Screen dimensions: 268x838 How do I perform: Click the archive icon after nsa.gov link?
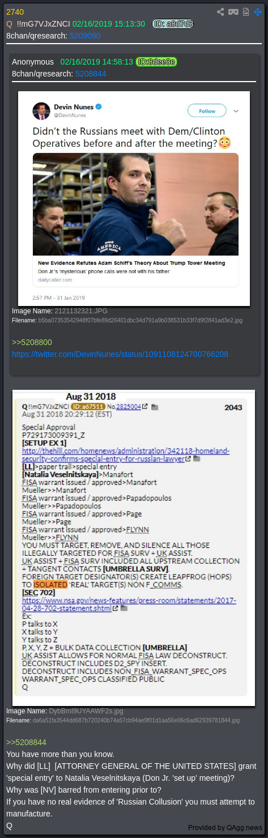124,608
